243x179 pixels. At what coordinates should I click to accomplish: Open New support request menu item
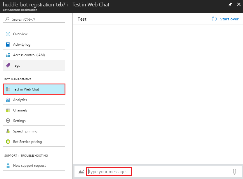pos(34,165)
